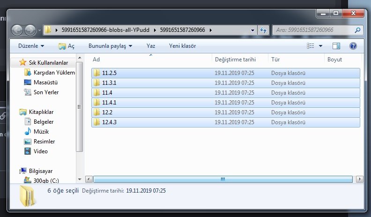This screenshot has height=217, width=371.
Task: Click the refresh button beside address bar
Action: tap(263, 30)
